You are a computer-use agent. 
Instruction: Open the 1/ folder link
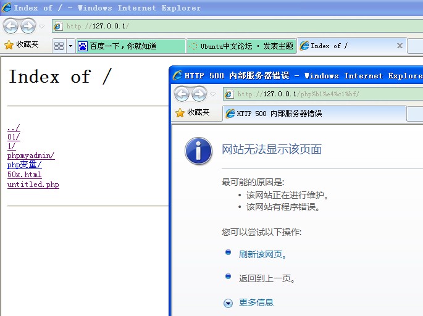coord(12,146)
